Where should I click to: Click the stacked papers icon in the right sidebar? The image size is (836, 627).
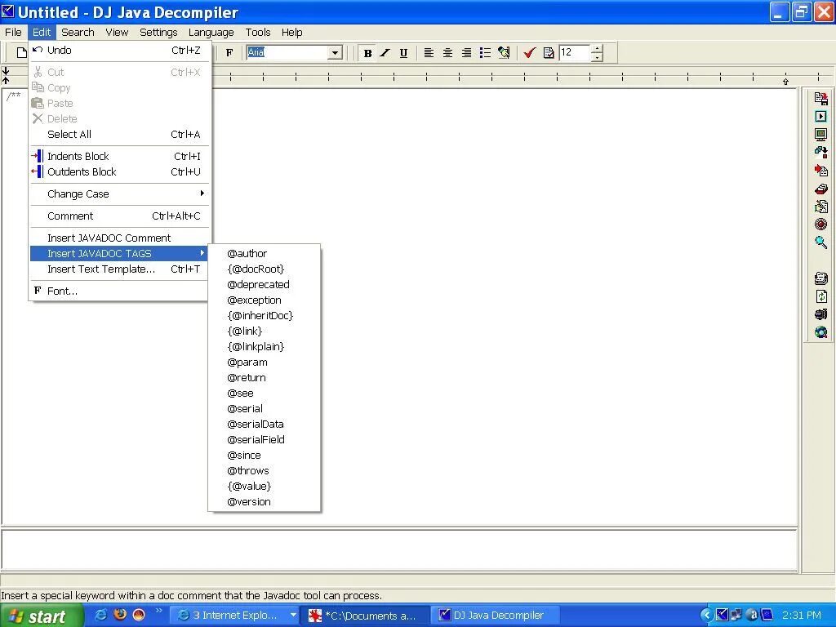click(821, 278)
